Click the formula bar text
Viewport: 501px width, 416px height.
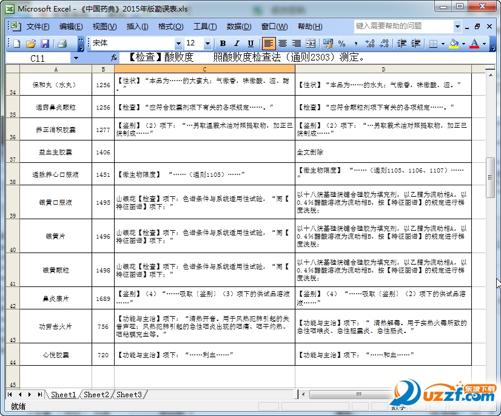(x=247, y=58)
